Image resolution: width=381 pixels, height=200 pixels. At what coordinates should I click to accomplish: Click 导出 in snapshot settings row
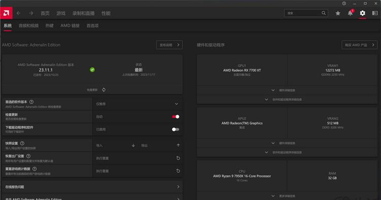[x=144, y=145]
